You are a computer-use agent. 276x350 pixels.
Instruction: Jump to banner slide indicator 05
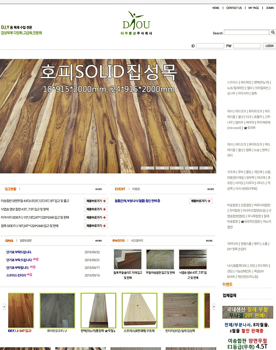(x=206, y=168)
